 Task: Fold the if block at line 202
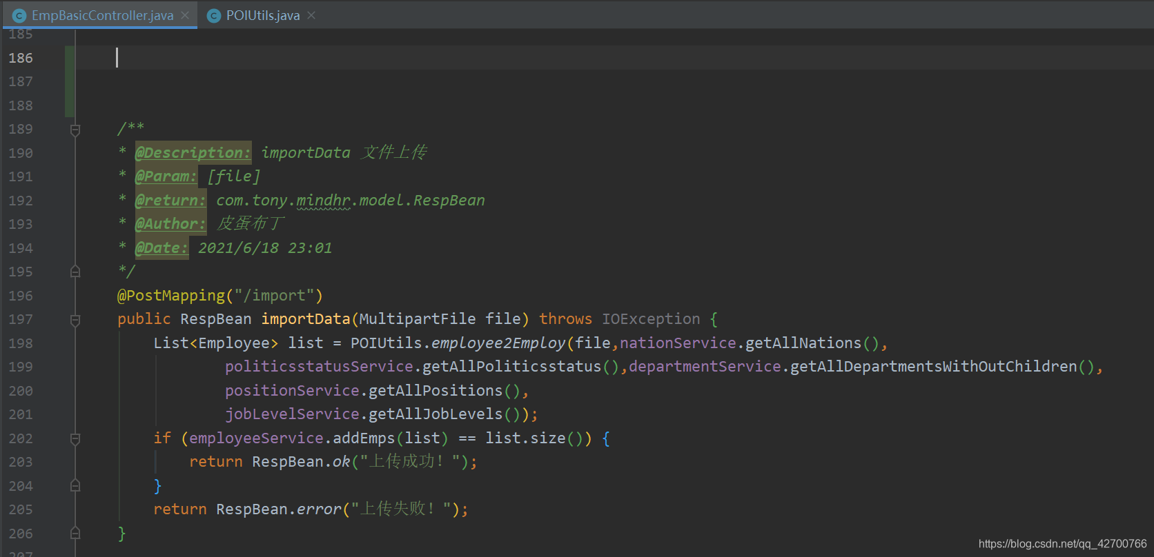click(x=75, y=438)
